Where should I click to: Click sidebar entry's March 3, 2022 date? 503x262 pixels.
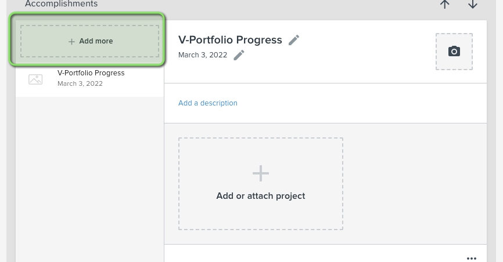(80, 83)
